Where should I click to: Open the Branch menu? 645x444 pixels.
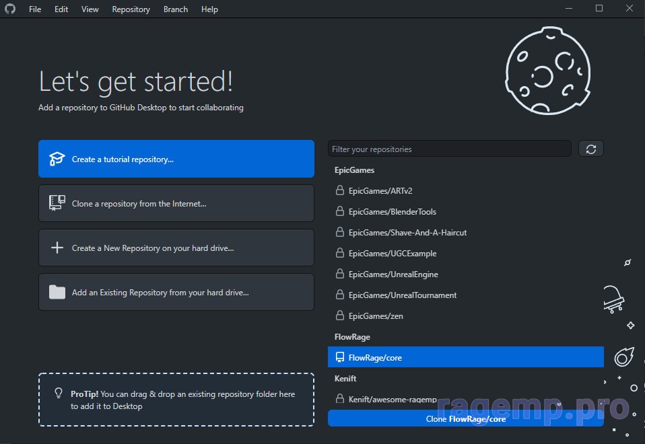tap(176, 9)
